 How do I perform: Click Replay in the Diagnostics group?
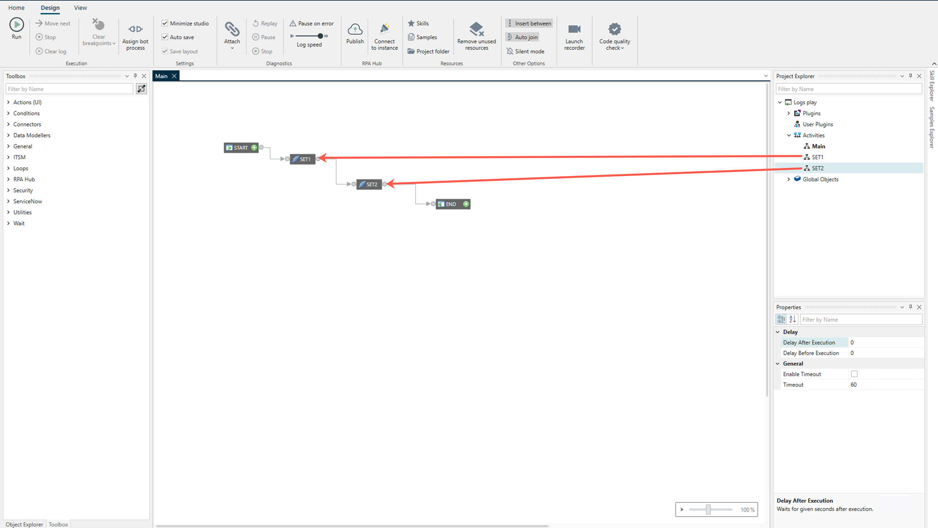pos(265,23)
